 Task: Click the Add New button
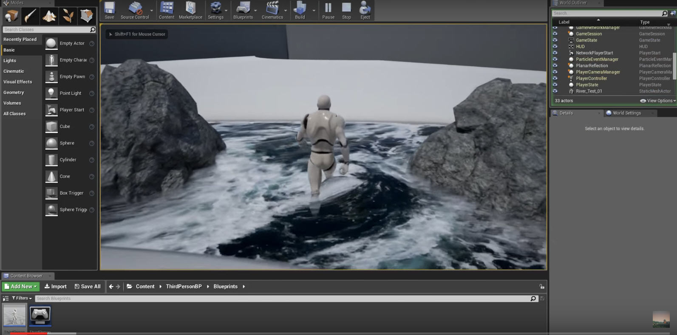pos(20,287)
